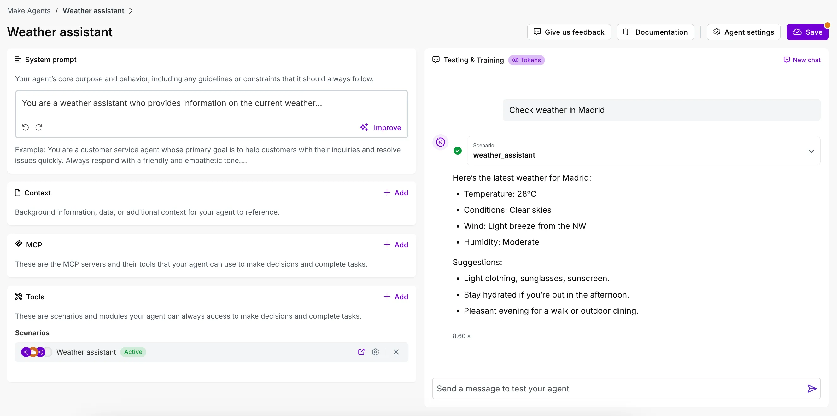Click the Improve sparkle icon
The width and height of the screenshot is (837, 416).
click(364, 127)
